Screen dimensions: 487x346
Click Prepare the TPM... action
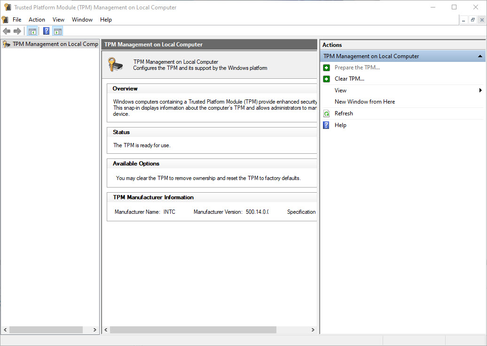coord(357,67)
